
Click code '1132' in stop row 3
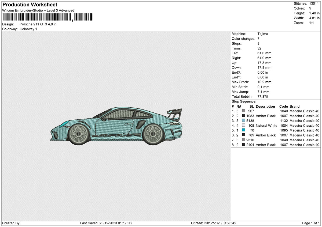284,121
